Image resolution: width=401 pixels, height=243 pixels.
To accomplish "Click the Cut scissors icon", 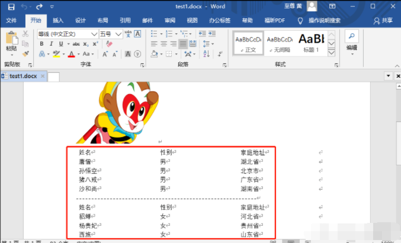I will coord(25,34).
